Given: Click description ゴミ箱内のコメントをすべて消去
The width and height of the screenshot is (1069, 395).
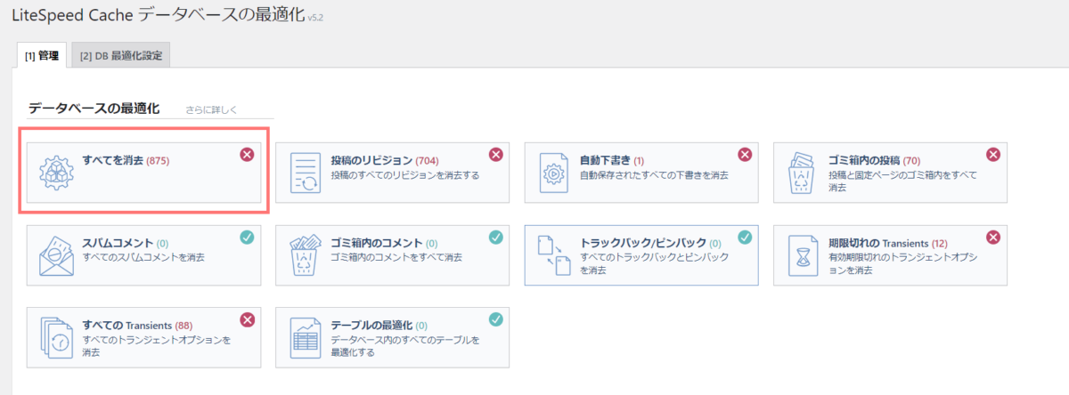Looking at the screenshot, I should coord(396,257).
